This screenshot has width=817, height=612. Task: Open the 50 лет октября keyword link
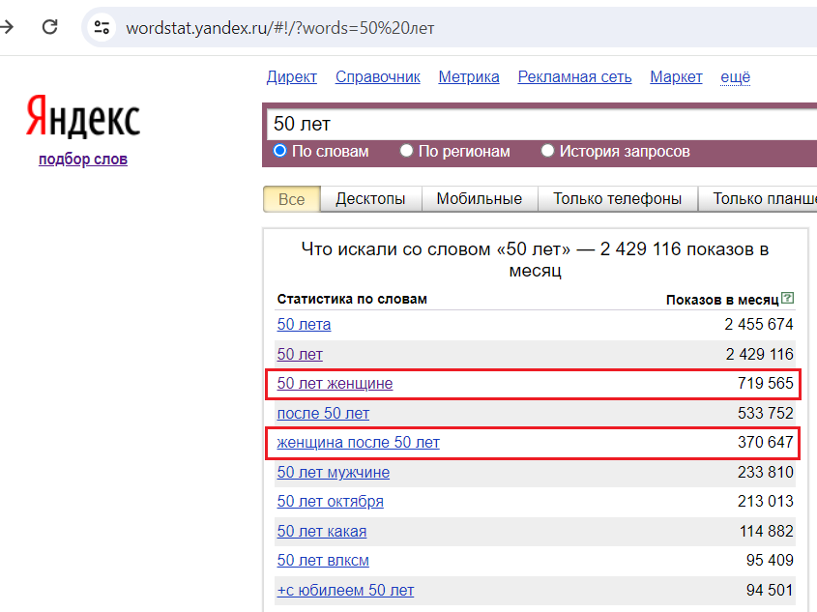[331, 502]
